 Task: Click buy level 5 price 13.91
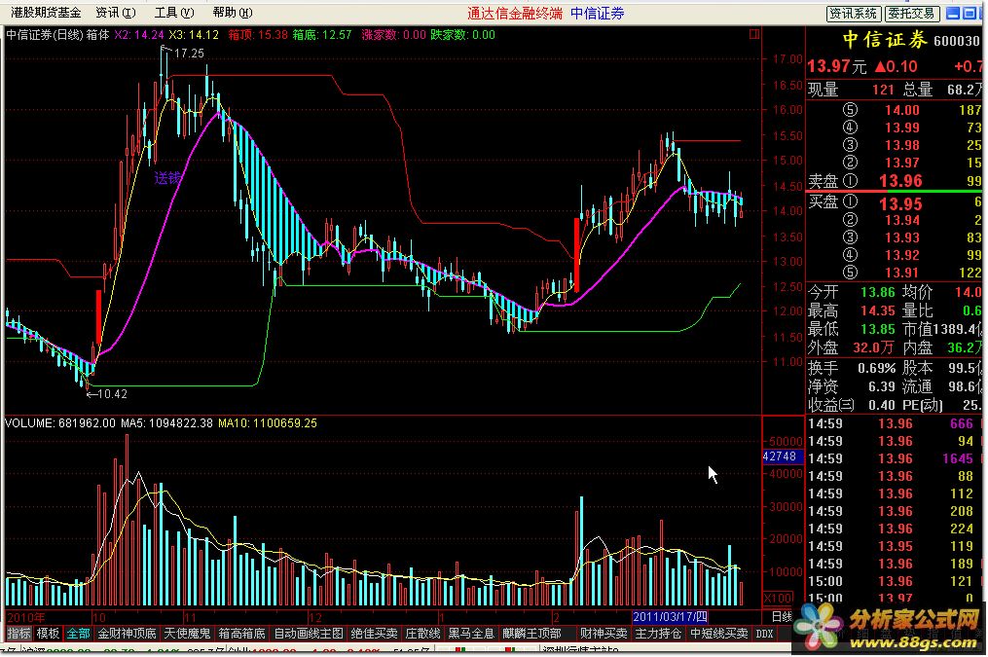pyautogui.click(x=901, y=273)
